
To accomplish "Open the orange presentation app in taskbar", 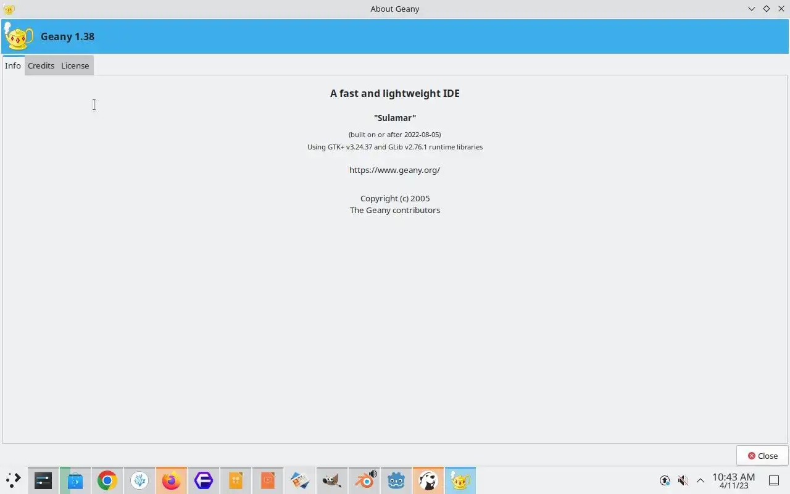I will (x=268, y=480).
